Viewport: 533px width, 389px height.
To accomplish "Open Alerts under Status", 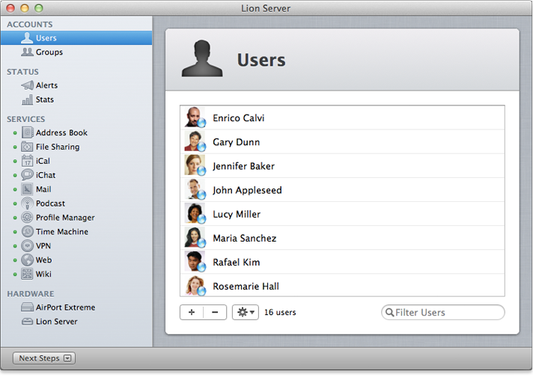I will tap(46, 85).
